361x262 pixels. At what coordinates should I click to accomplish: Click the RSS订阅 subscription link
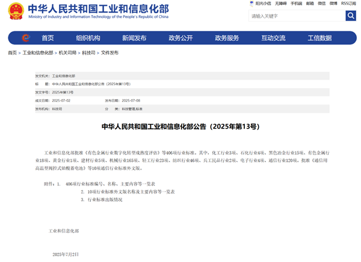(348, 4)
